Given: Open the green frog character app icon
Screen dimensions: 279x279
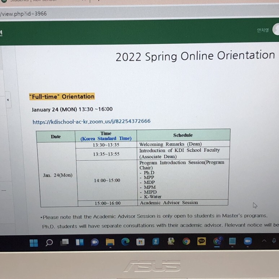Looking at the screenshot, I should (x=171, y=241).
